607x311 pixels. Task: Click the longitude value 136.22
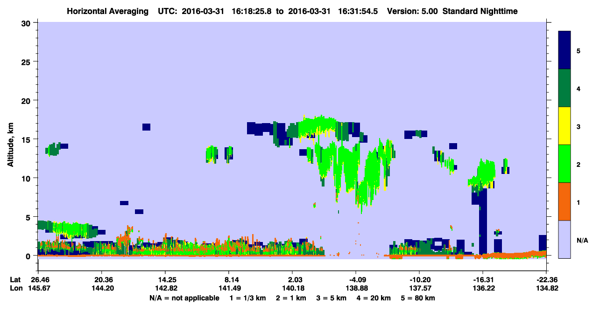[x=483, y=288]
